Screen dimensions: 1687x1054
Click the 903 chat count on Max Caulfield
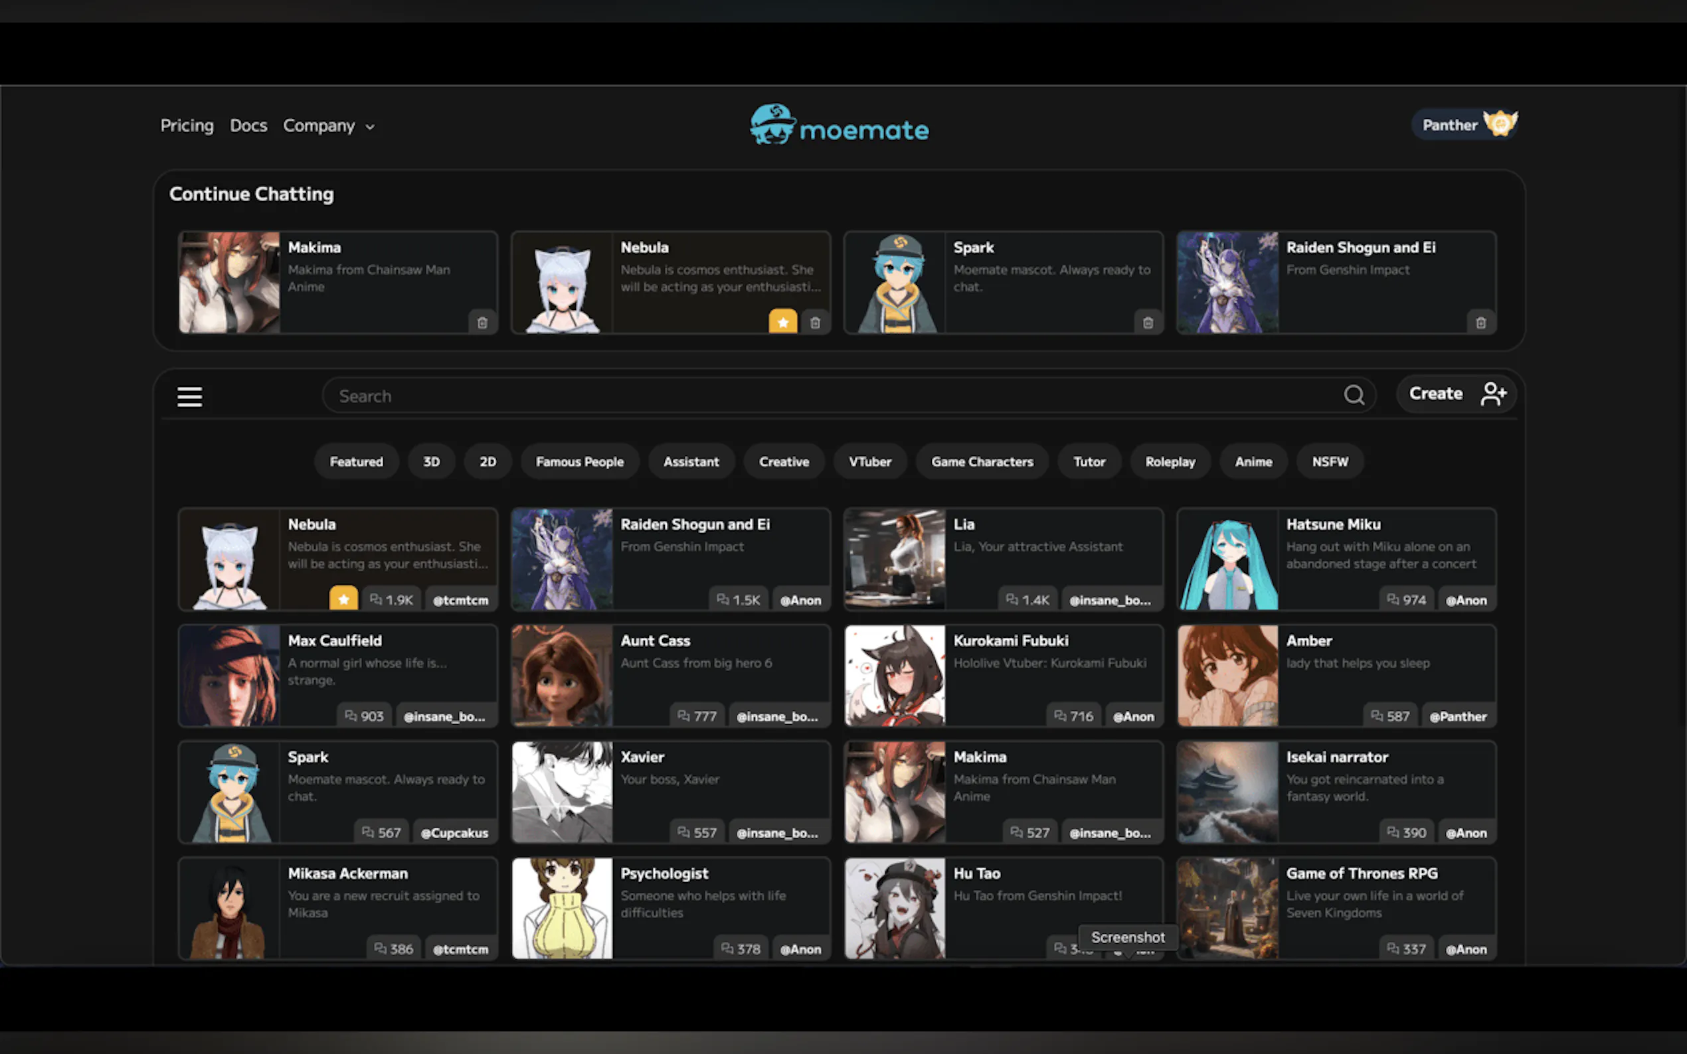(364, 716)
